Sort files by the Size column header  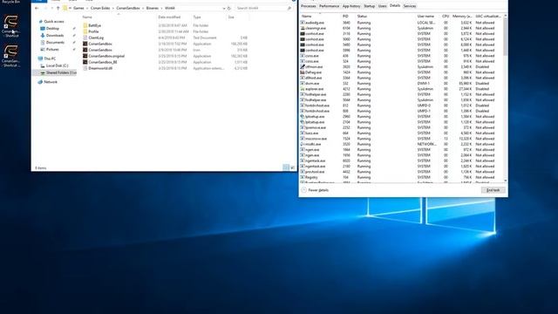(x=231, y=17)
